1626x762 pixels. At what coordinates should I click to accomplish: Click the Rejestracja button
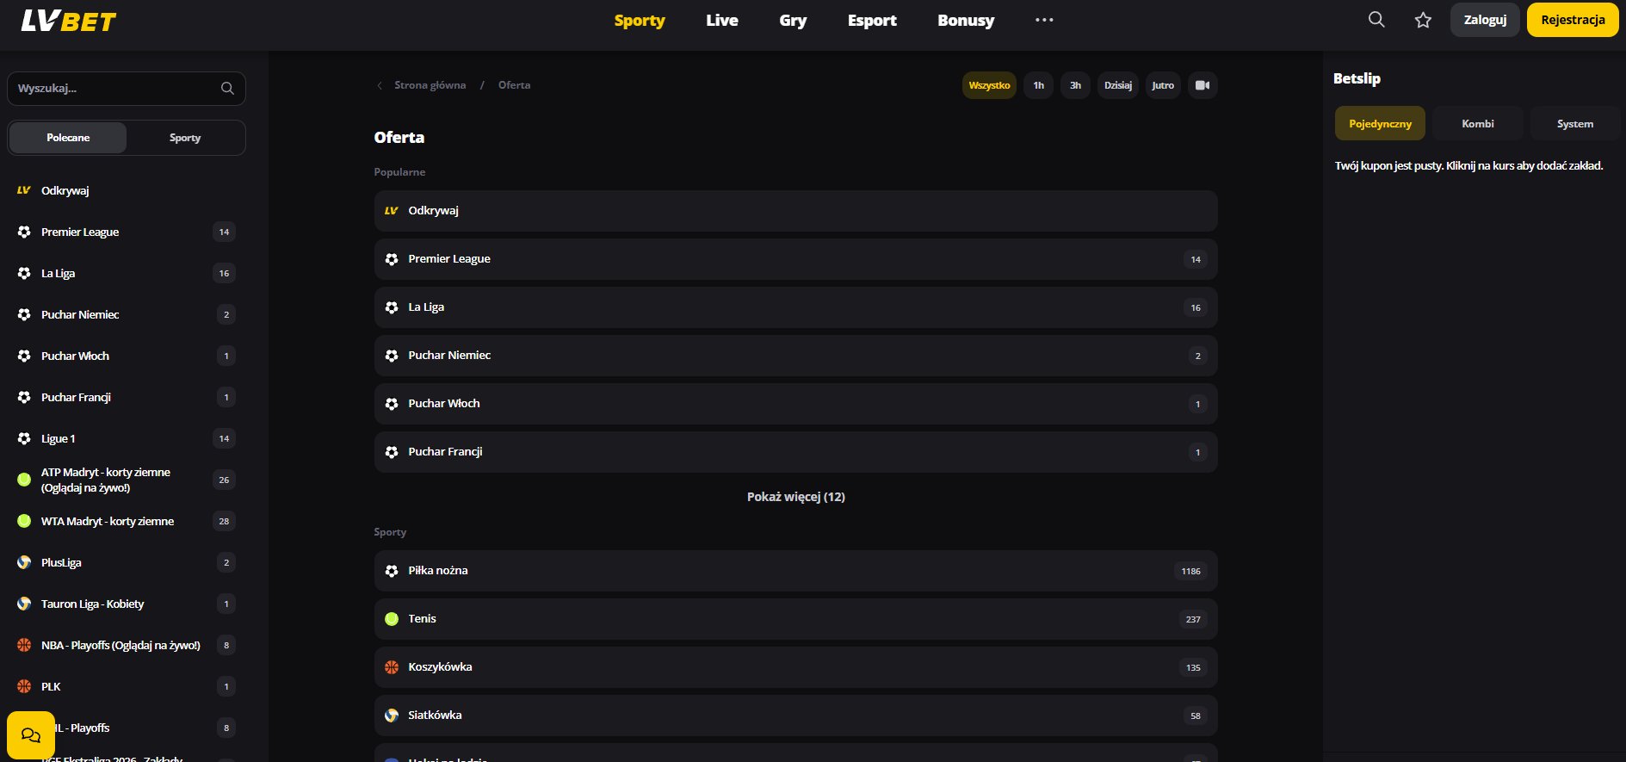(x=1572, y=20)
